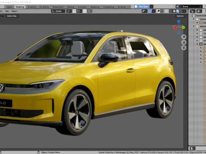This screenshot has height=154, width=206.
Task: Toggle the camera view icon
Action: coord(184,47)
